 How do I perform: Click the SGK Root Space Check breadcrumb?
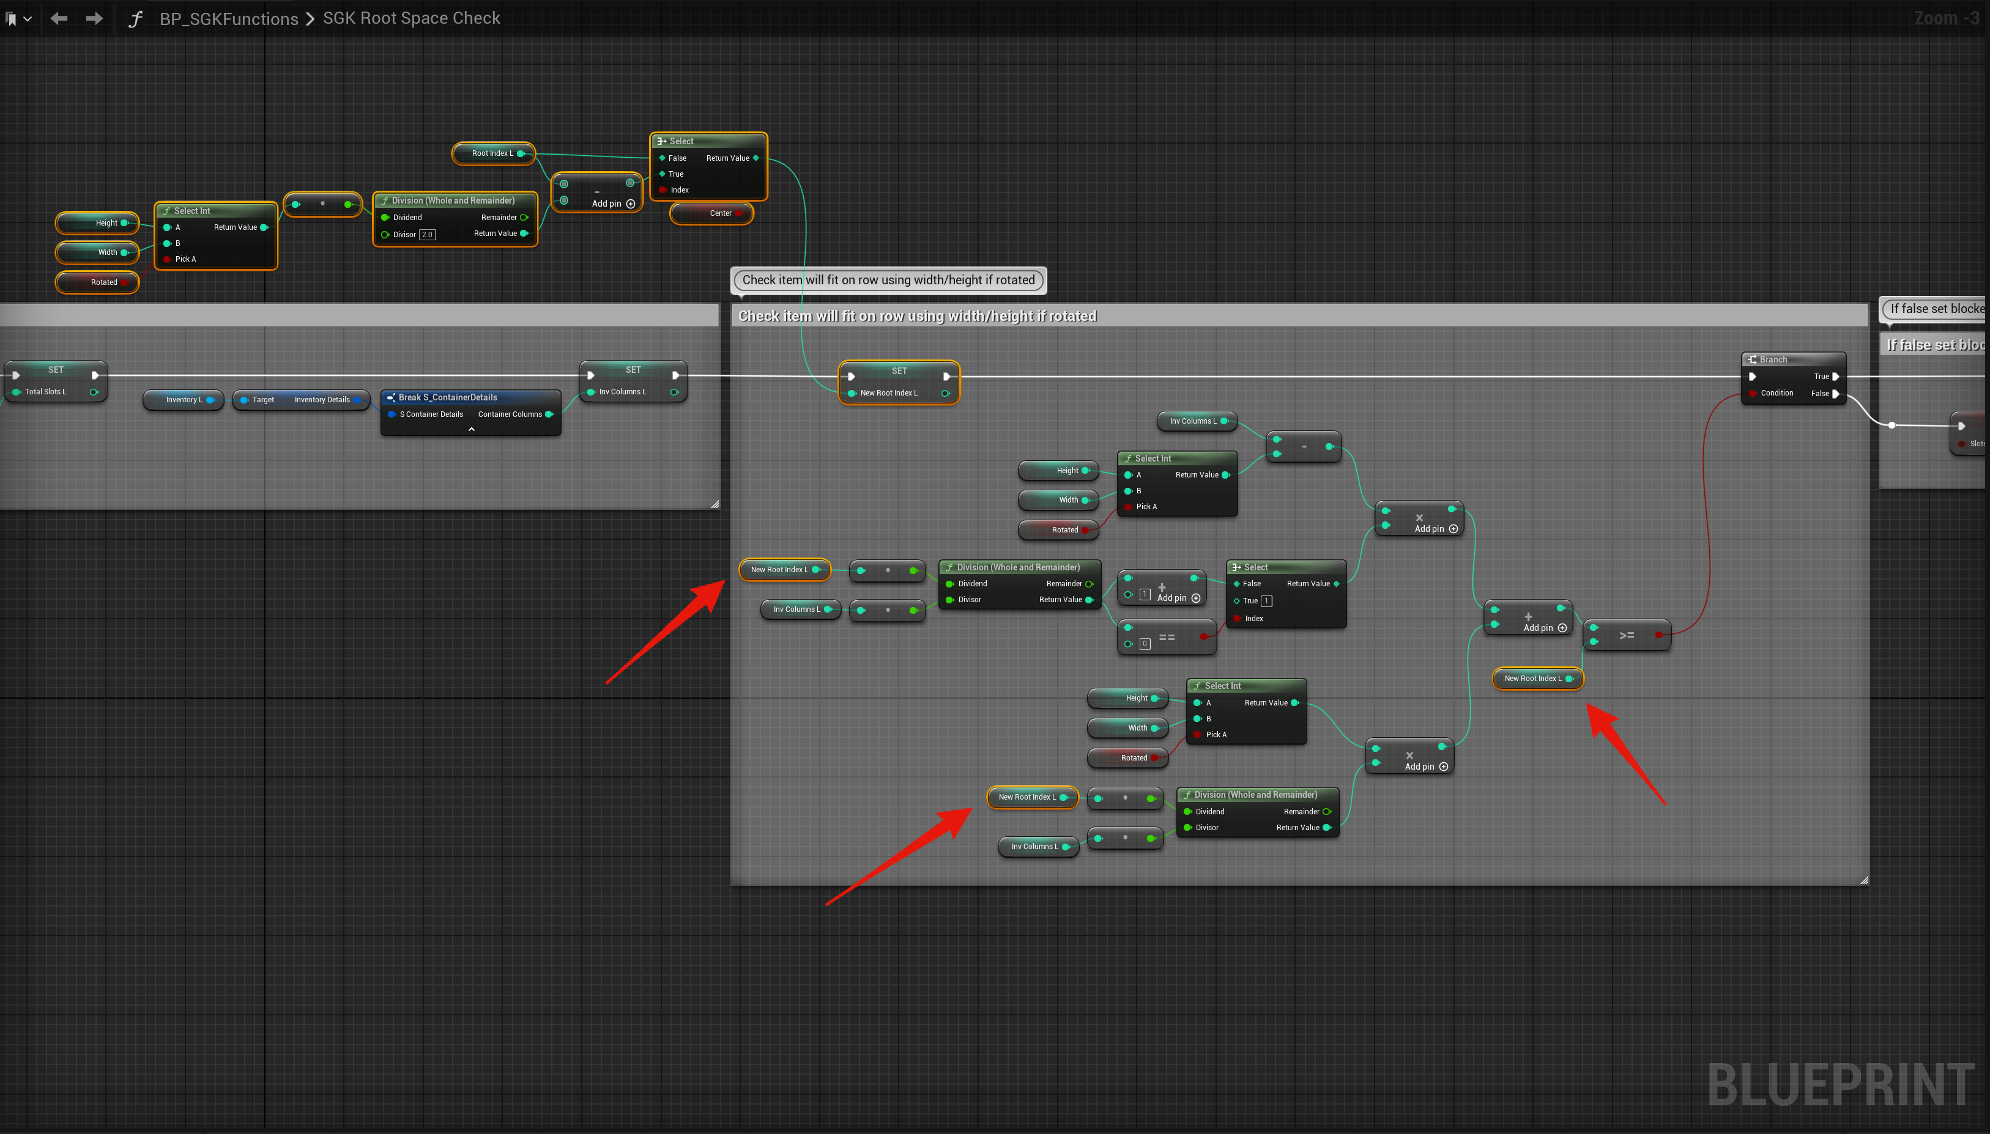pyautogui.click(x=412, y=19)
